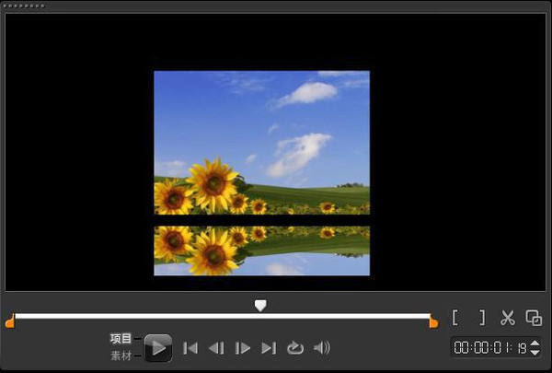Screen dimensions: 552x373
Task: Set mark-in with the left bracket
Action: coord(455,318)
